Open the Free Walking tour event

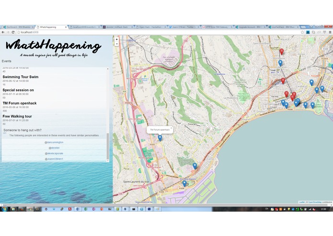(x=17, y=116)
